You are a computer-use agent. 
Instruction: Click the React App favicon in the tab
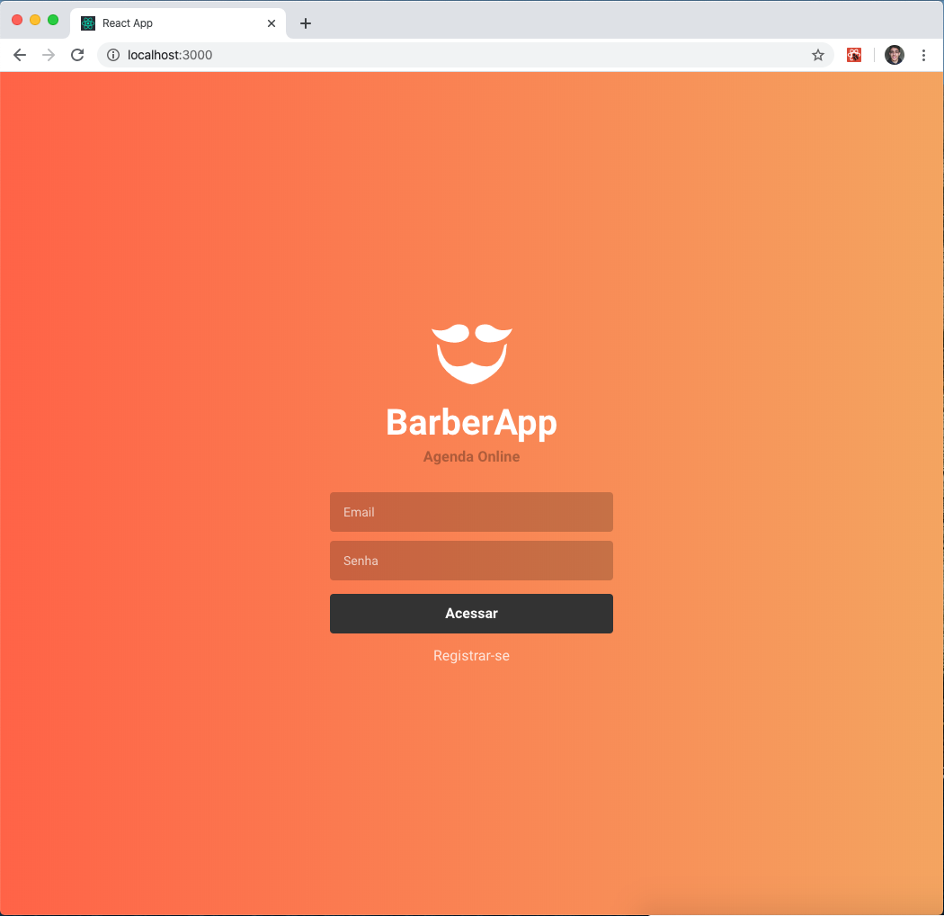click(87, 23)
